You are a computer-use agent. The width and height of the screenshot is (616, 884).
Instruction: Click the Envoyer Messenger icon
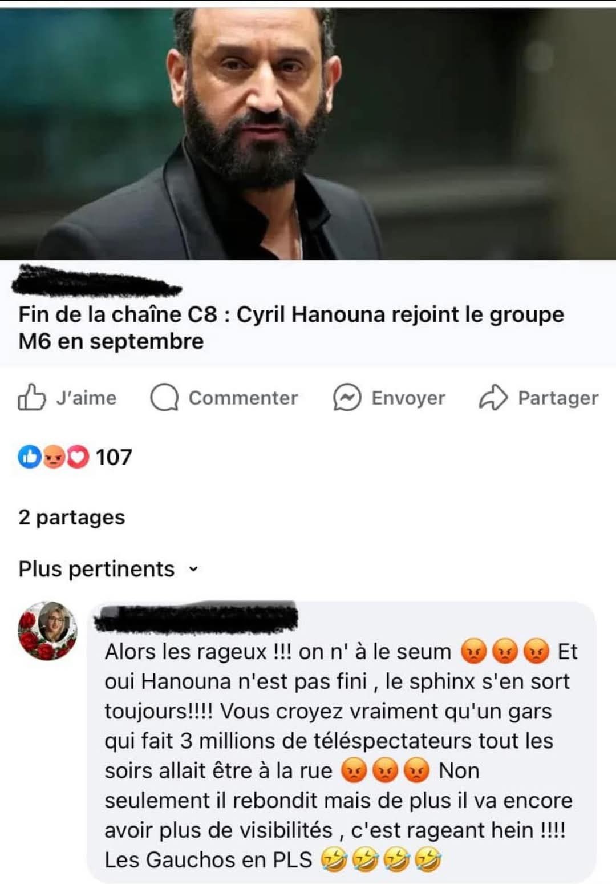click(x=347, y=397)
